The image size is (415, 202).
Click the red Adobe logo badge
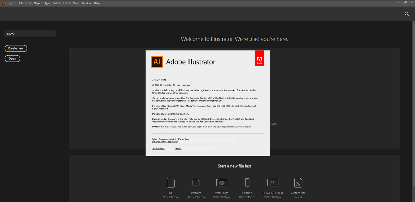tap(259, 58)
